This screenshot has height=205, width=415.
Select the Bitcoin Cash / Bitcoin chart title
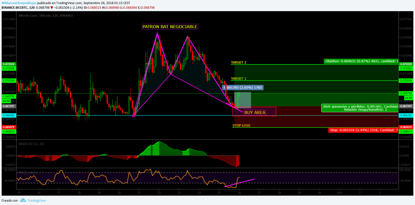pyautogui.click(x=46, y=16)
